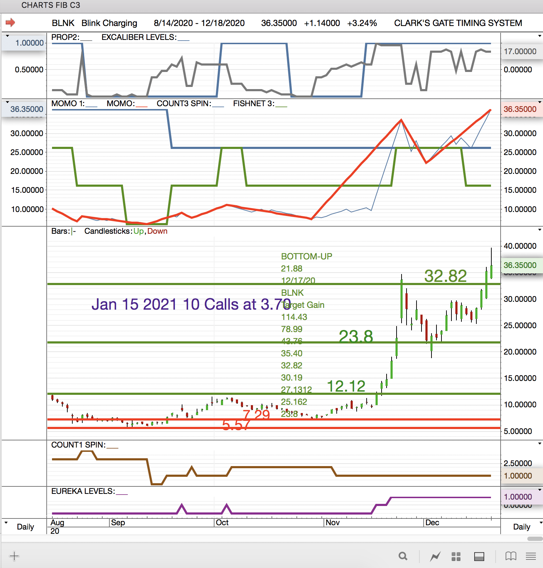The height and width of the screenshot is (568, 543).
Task: Click the 36.35000 last price in header
Action: tap(279, 23)
